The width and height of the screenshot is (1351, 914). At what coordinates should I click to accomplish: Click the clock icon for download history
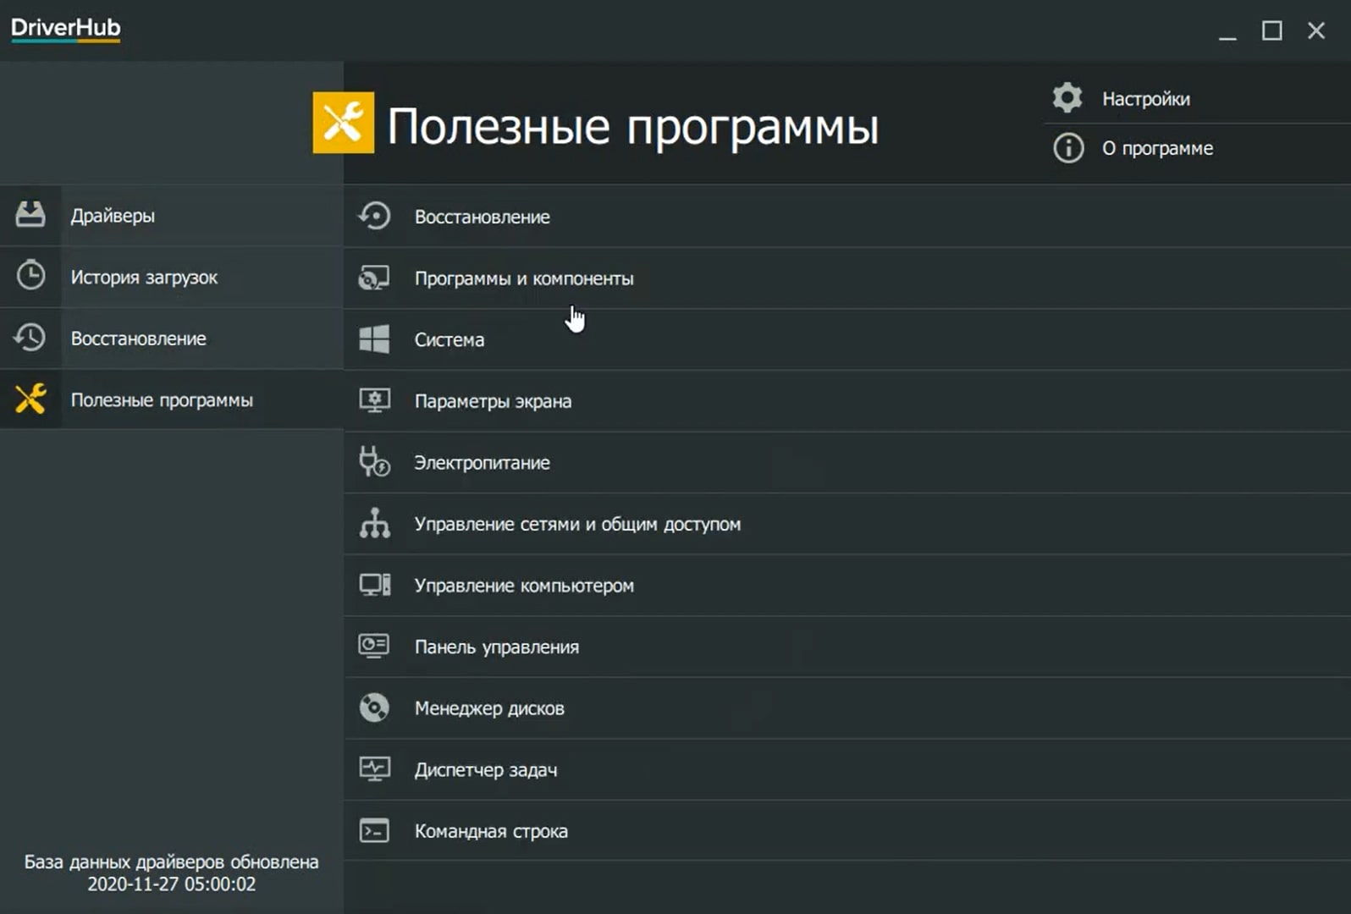[30, 276]
